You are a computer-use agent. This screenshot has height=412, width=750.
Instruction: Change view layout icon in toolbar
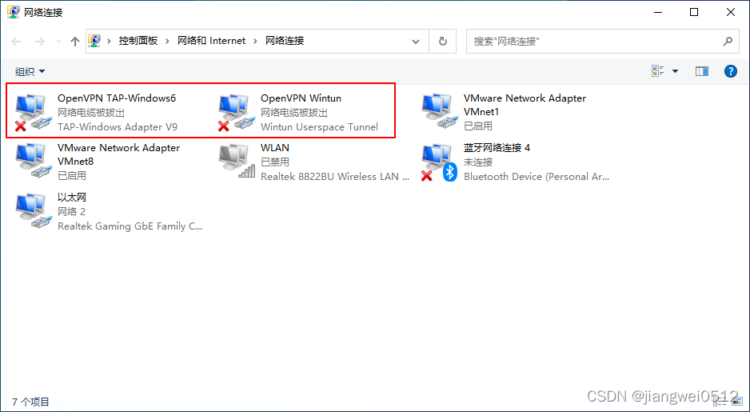pos(658,71)
